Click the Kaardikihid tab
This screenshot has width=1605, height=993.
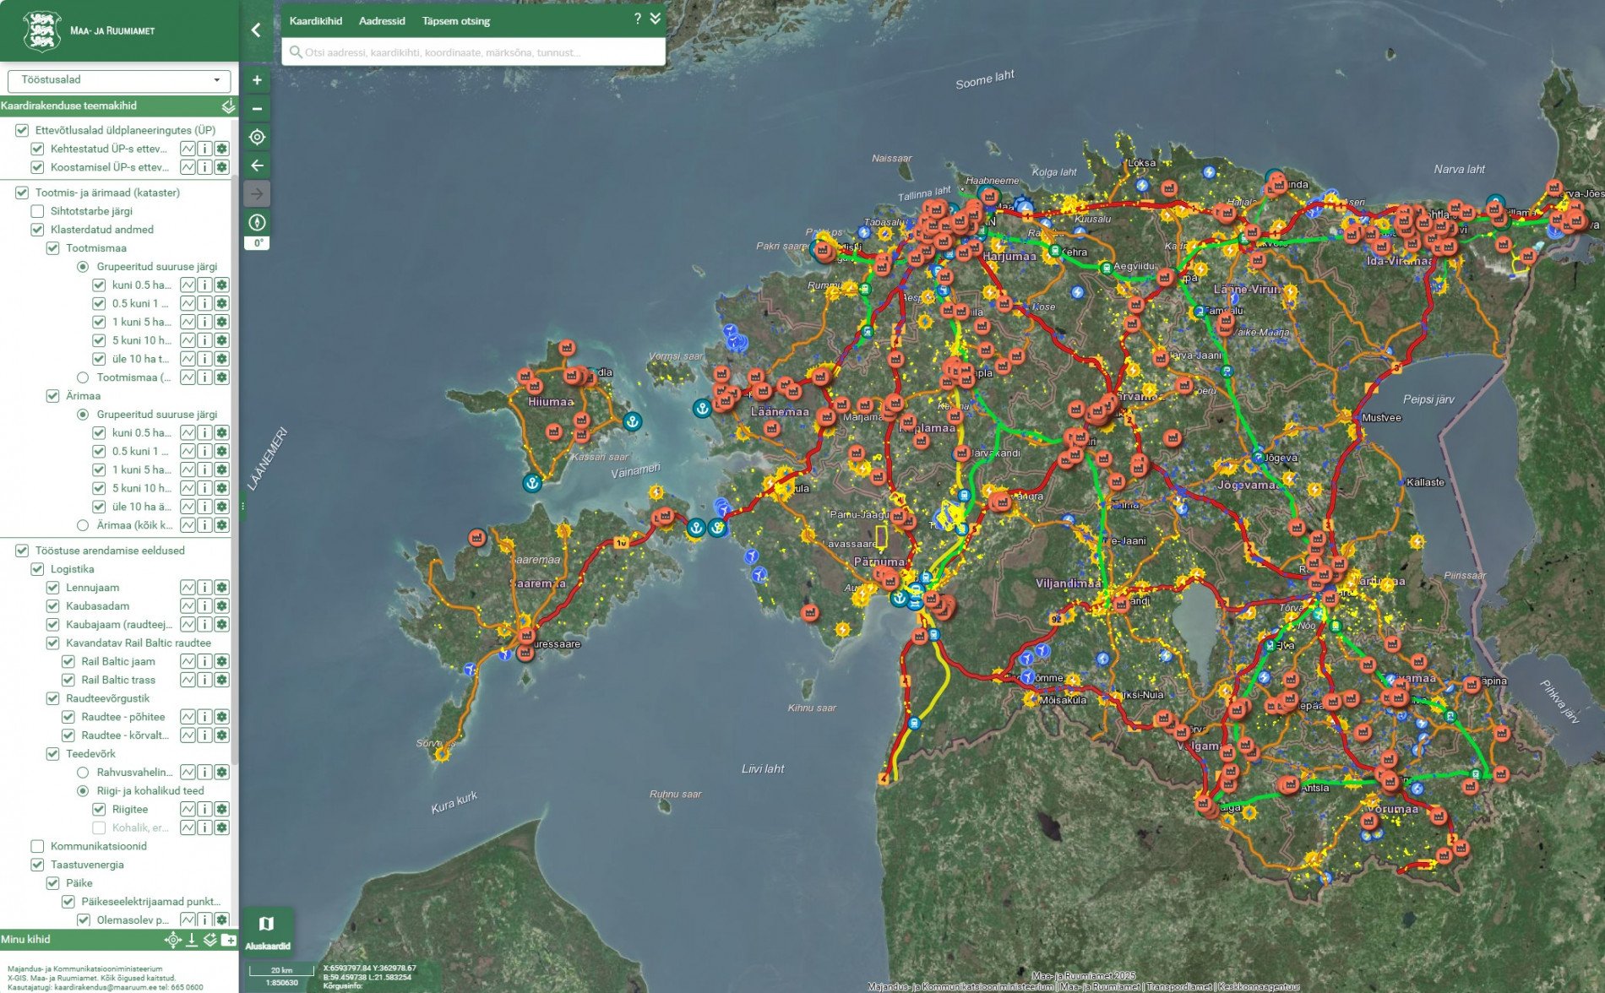[315, 21]
